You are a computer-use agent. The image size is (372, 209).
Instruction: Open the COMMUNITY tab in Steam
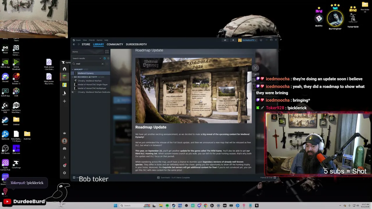[x=115, y=44]
